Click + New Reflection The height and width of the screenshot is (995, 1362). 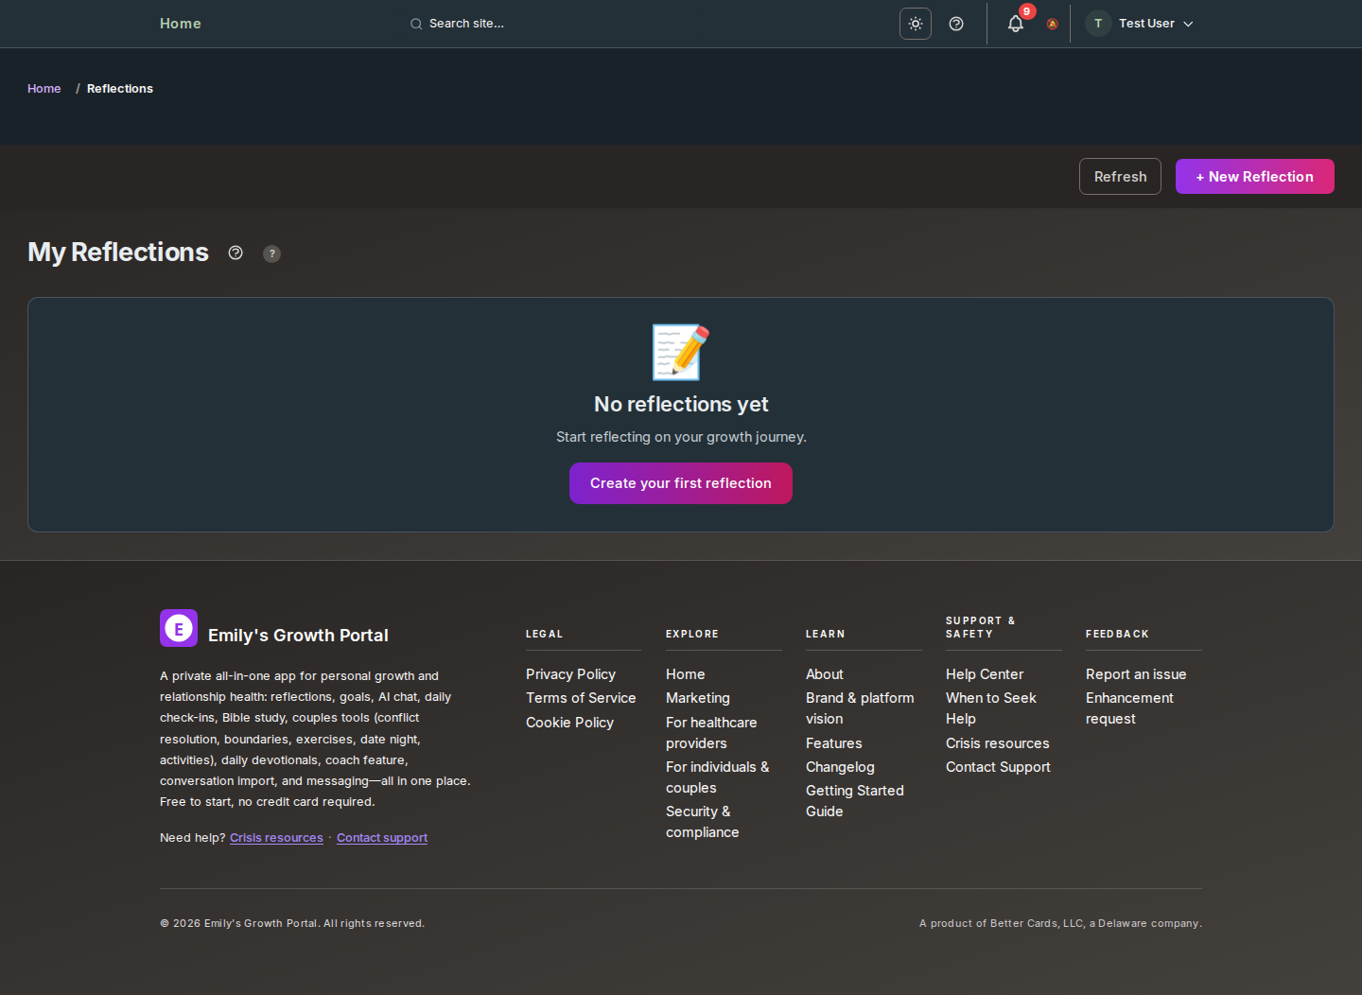1254,176
